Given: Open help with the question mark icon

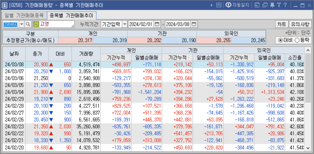Looking at the screenshot, I should (286, 5).
